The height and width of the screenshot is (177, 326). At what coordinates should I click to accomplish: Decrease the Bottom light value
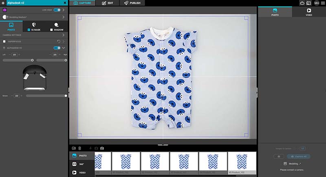click(12, 96)
